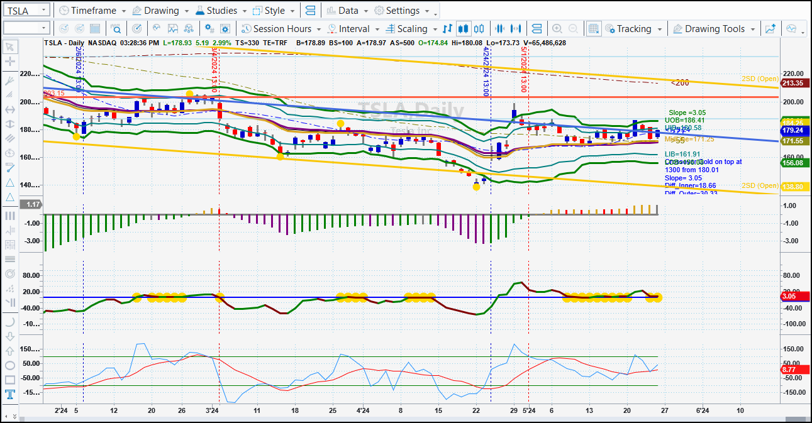Switch to OHLC bar chart style
Image resolution: width=812 pixels, height=423 pixels.
pos(448,29)
